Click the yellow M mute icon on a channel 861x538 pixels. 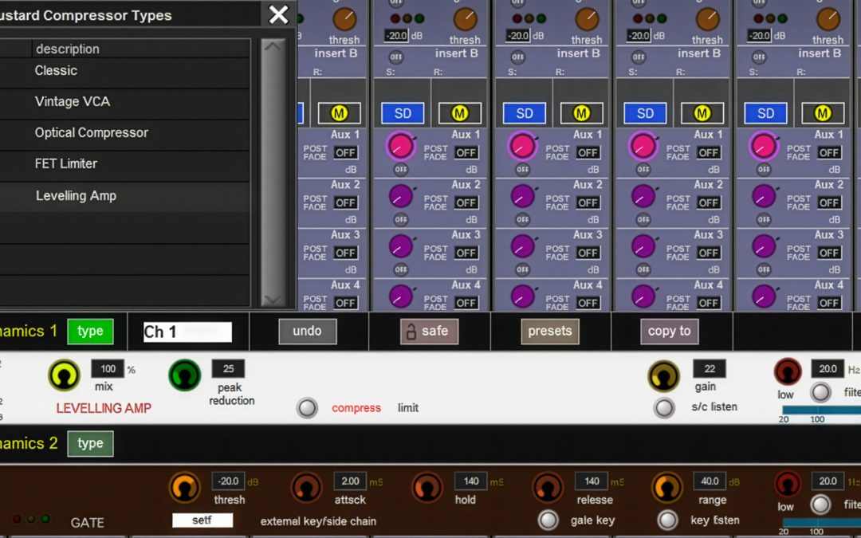point(459,113)
